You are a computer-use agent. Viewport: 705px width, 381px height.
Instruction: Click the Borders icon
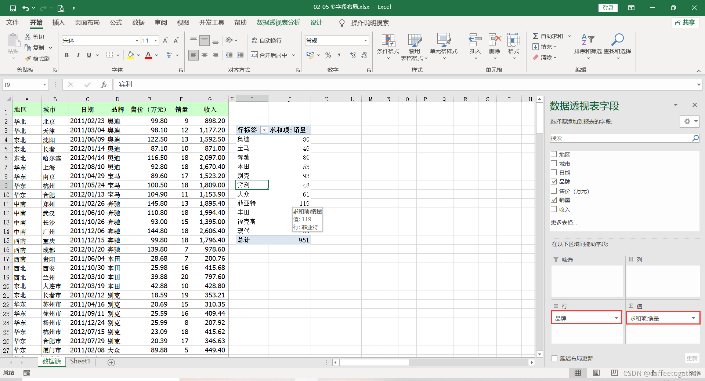109,55
